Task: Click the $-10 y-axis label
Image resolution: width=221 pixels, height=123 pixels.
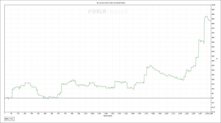Action: [213, 107]
